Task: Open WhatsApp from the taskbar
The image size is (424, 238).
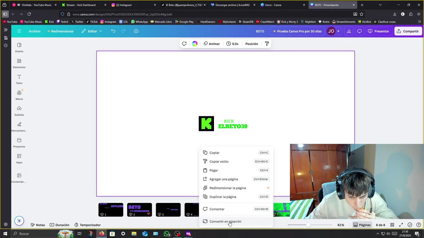Action: [x=167, y=234]
